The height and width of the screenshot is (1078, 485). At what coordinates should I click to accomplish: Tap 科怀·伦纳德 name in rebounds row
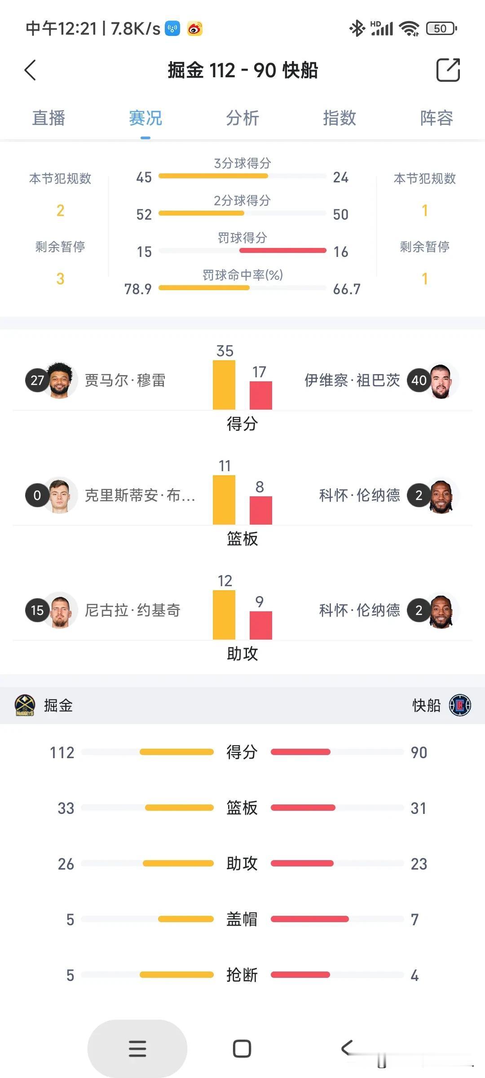pyautogui.click(x=360, y=495)
